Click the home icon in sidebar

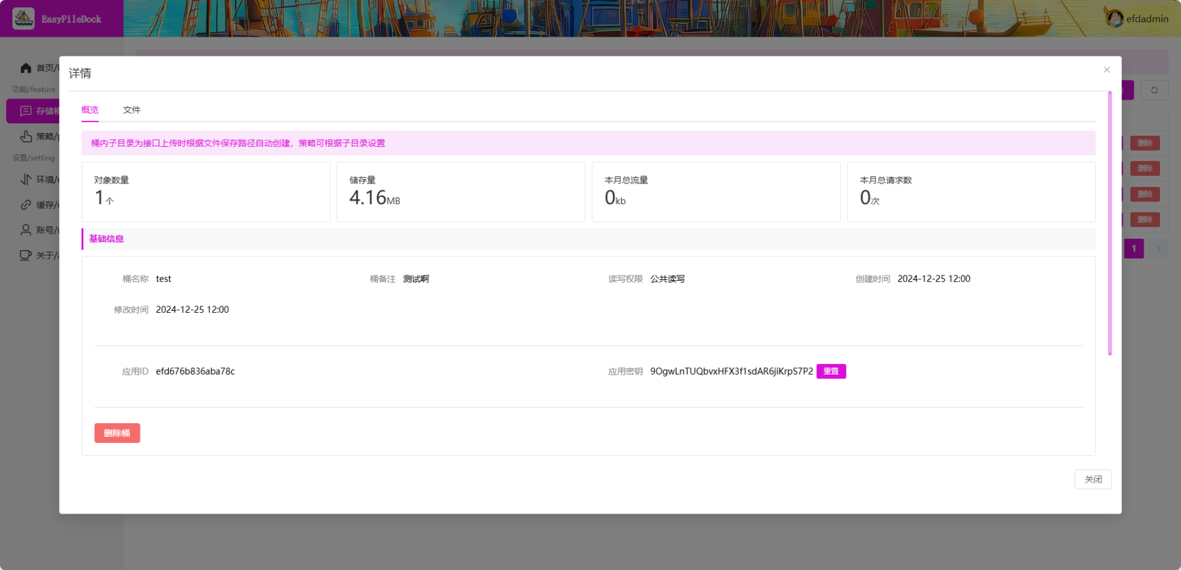click(x=26, y=68)
